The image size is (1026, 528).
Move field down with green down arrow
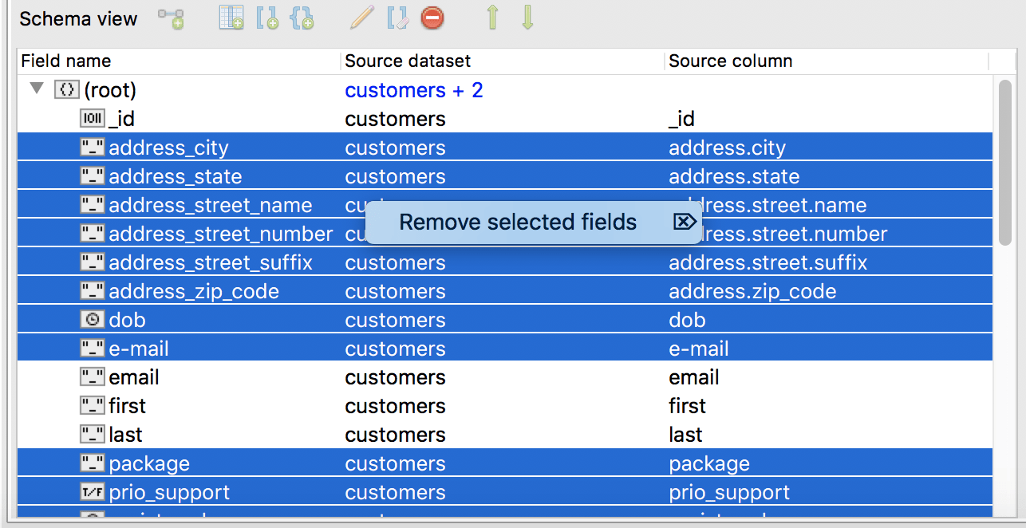[x=527, y=18]
